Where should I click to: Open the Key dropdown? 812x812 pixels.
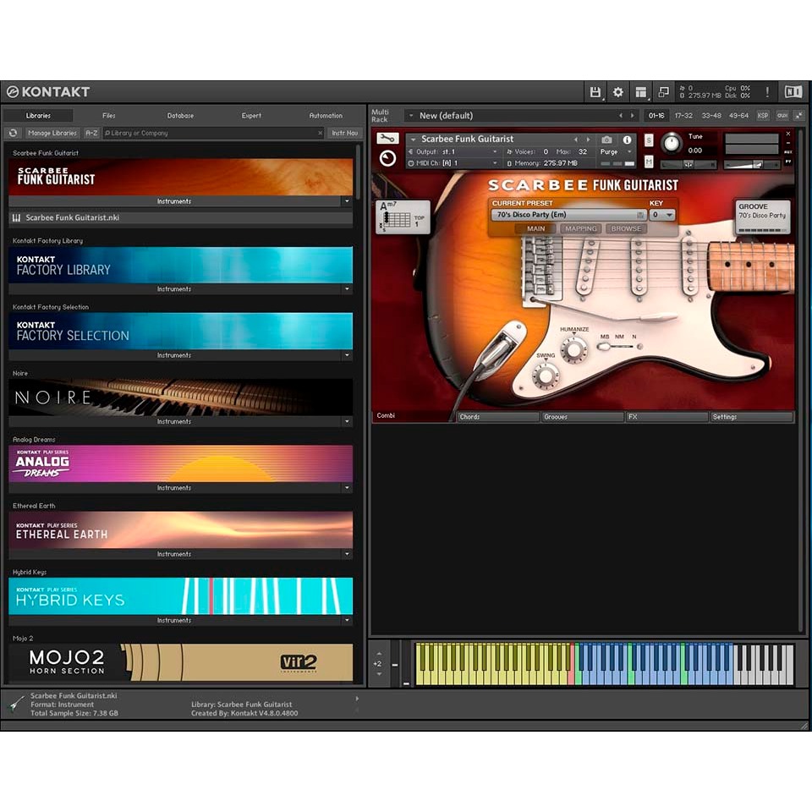tap(662, 215)
